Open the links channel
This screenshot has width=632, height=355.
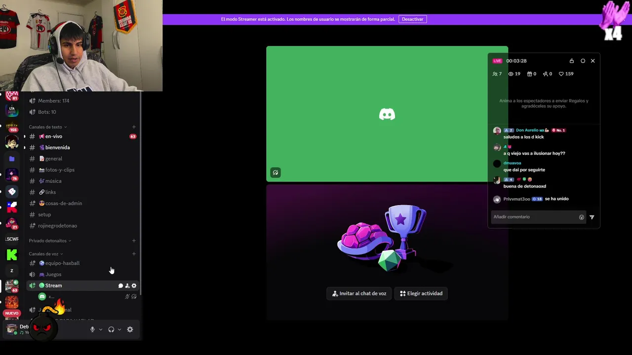tap(82, 192)
